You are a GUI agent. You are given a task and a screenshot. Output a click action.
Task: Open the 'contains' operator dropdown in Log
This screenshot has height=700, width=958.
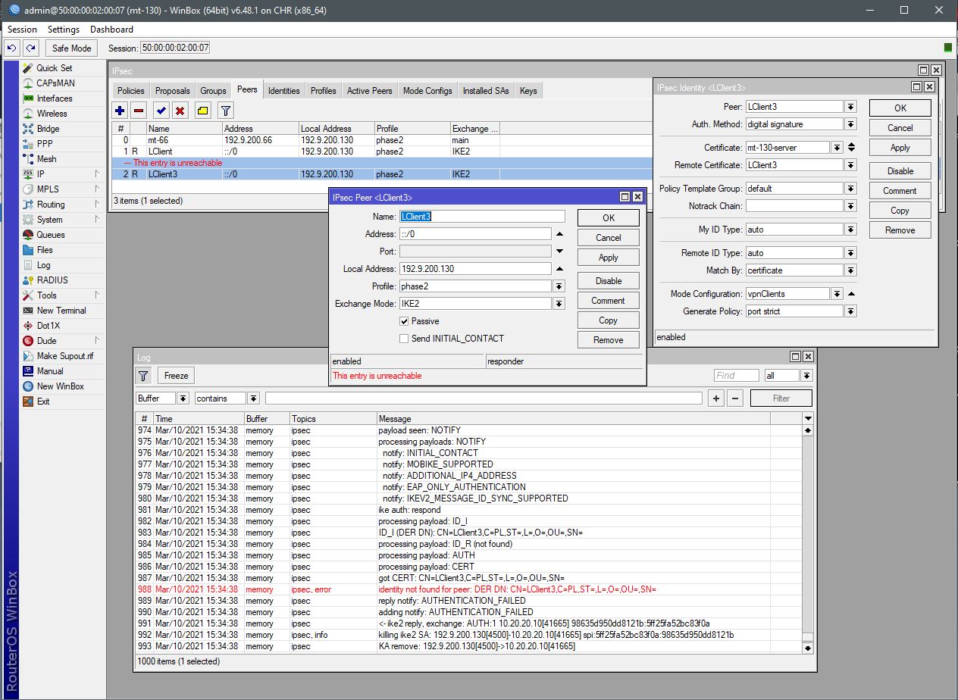(x=253, y=398)
